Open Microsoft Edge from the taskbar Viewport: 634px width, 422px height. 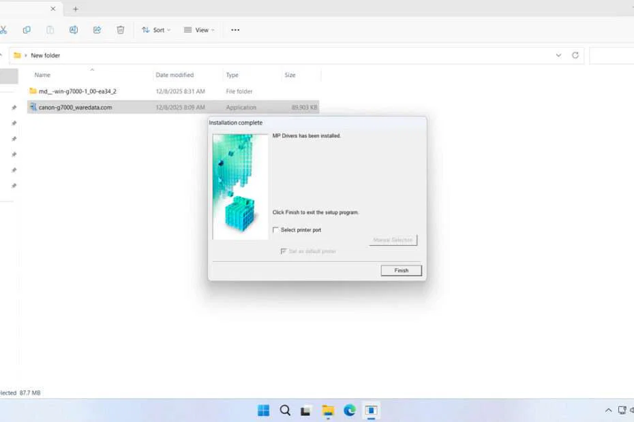[x=350, y=410]
